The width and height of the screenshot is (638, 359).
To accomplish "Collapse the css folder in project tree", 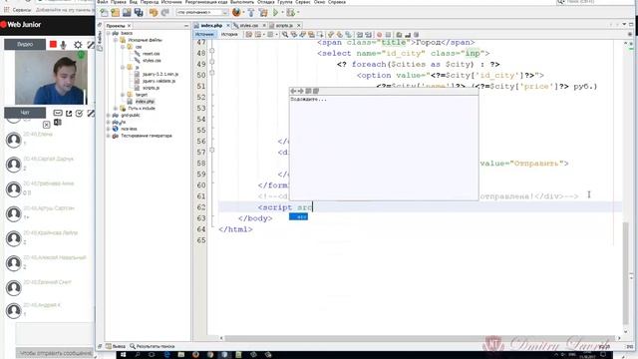I will 123,47.
